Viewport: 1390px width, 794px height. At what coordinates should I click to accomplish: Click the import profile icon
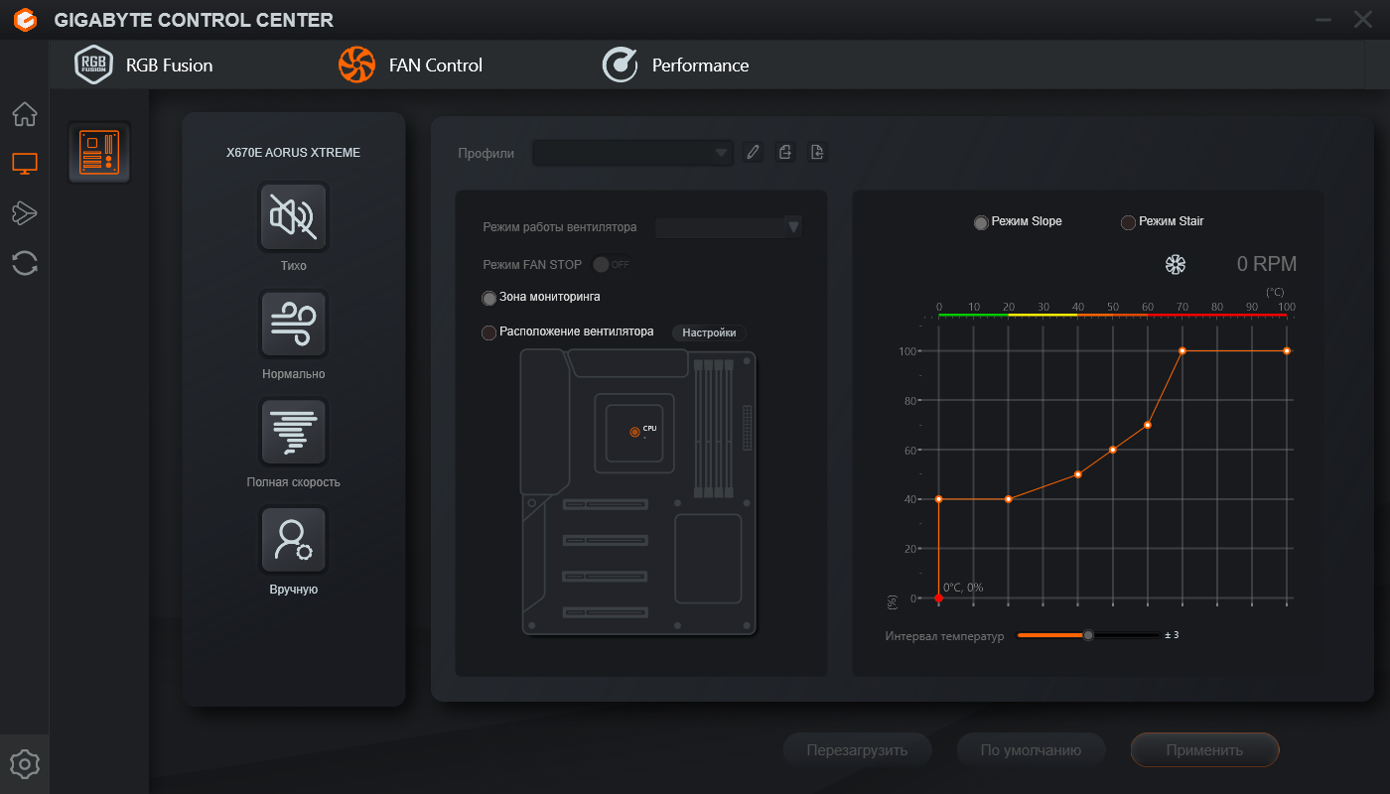coord(817,152)
